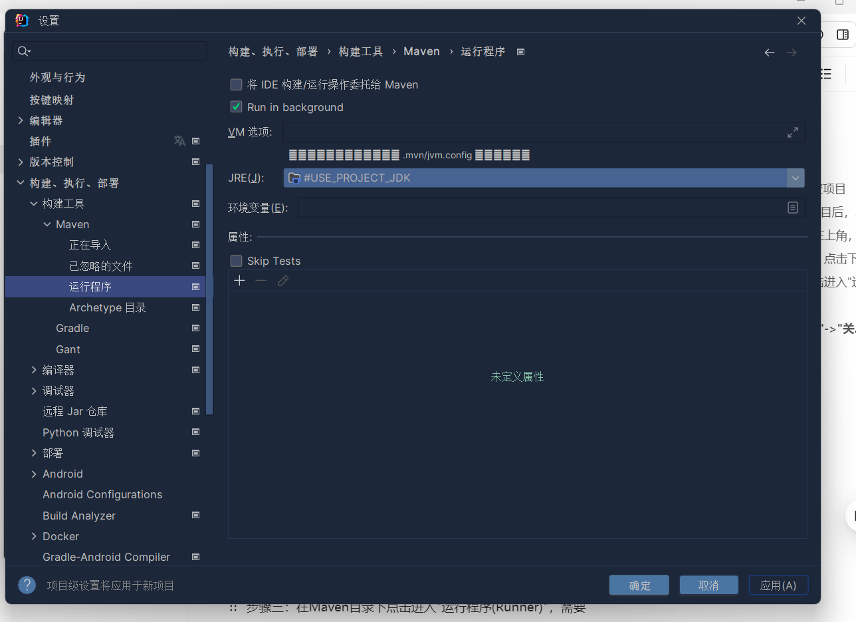856x622 pixels.
Task: Expand the Android tree node
Action: point(34,474)
